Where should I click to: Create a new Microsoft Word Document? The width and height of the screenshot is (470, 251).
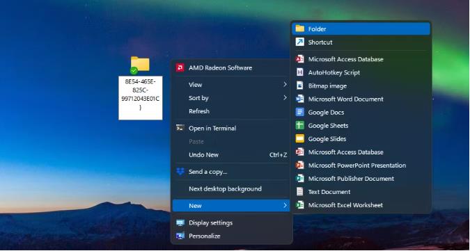(361, 99)
